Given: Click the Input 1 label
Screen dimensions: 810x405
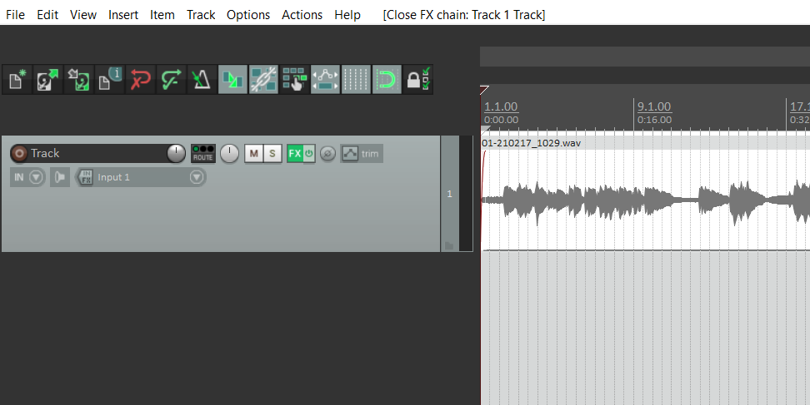Looking at the screenshot, I should 113,177.
